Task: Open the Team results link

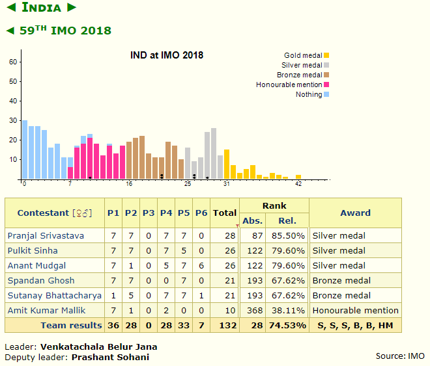Action: 71,325
